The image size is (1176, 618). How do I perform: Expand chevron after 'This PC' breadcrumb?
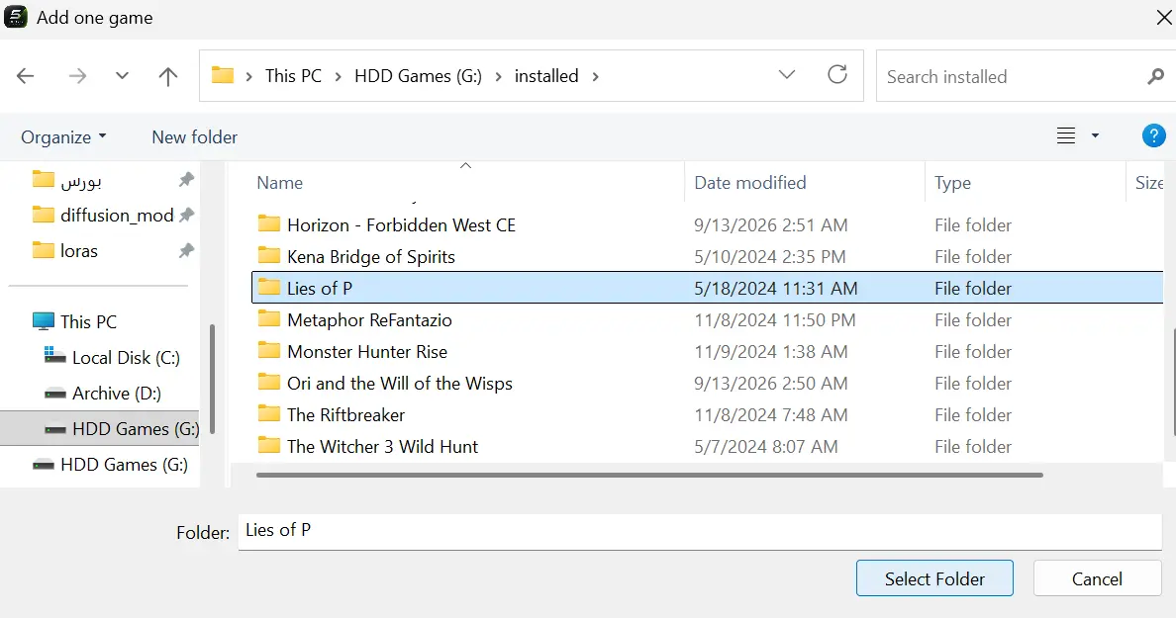(x=339, y=76)
